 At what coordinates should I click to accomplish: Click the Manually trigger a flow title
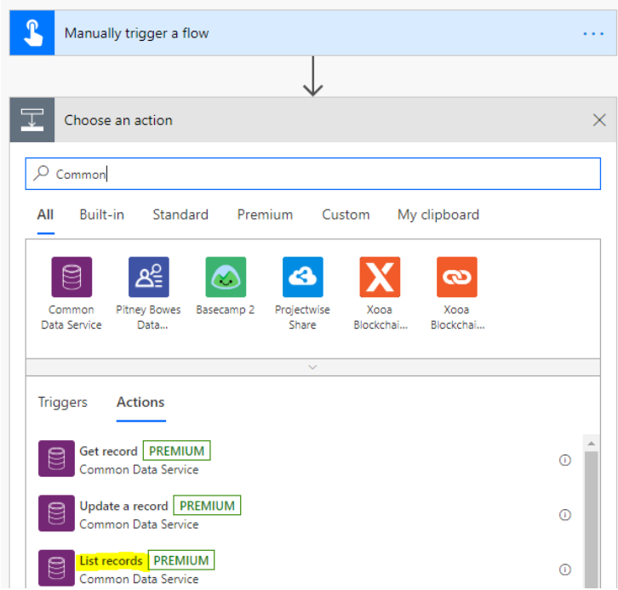(136, 33)
